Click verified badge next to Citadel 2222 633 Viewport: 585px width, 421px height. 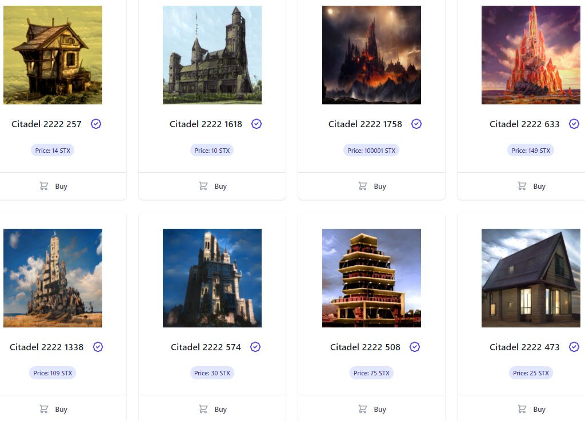pyautogui.click(x=574, y=124)
